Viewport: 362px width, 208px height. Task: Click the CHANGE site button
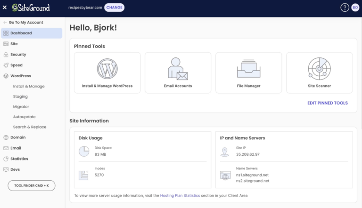pyautogui.click(x=114, y=8)
